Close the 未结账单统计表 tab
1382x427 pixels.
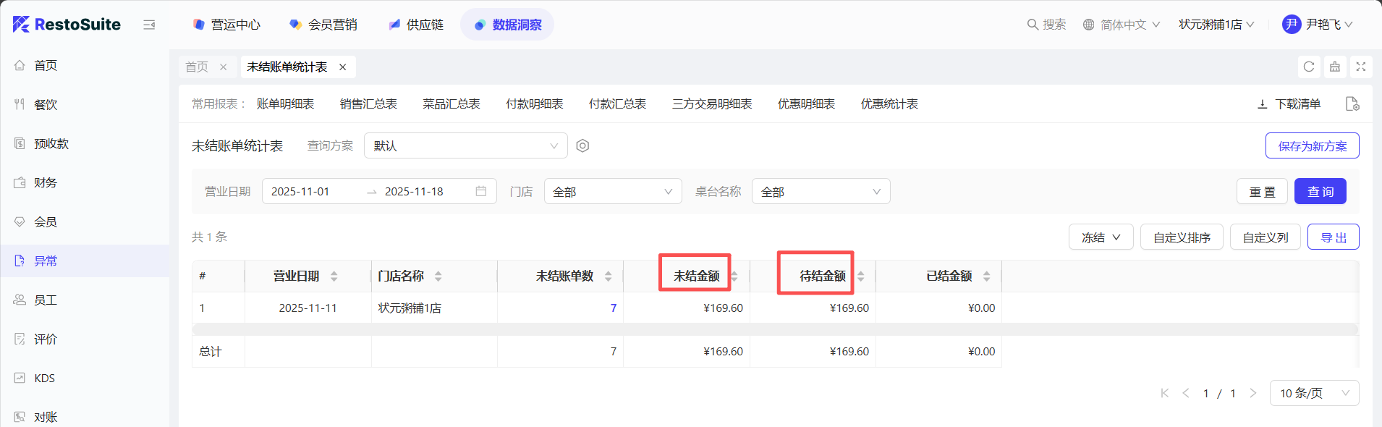pyautogui.click(x=343, y=67)
